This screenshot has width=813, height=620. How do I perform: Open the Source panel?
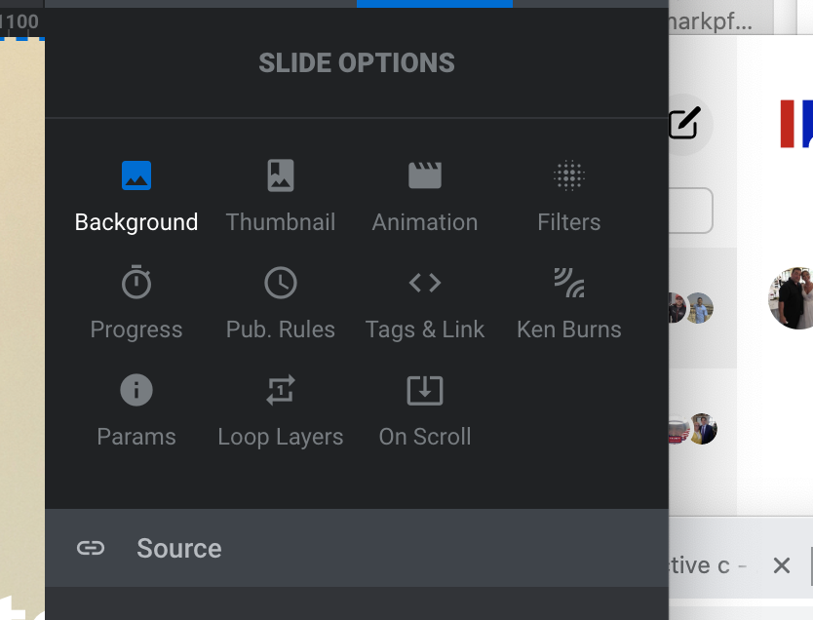click(x=178, y=548)
